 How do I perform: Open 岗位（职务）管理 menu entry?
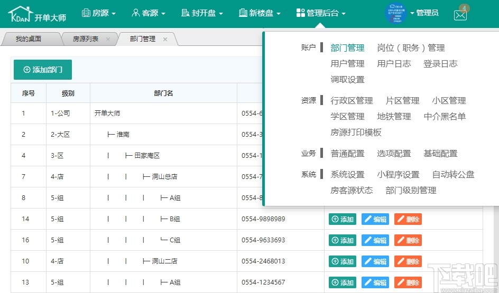tap(411, 48)
